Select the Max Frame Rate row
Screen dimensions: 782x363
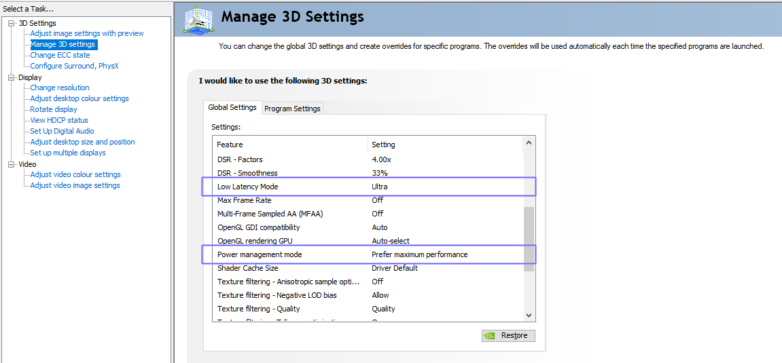(x=368, y=200)
